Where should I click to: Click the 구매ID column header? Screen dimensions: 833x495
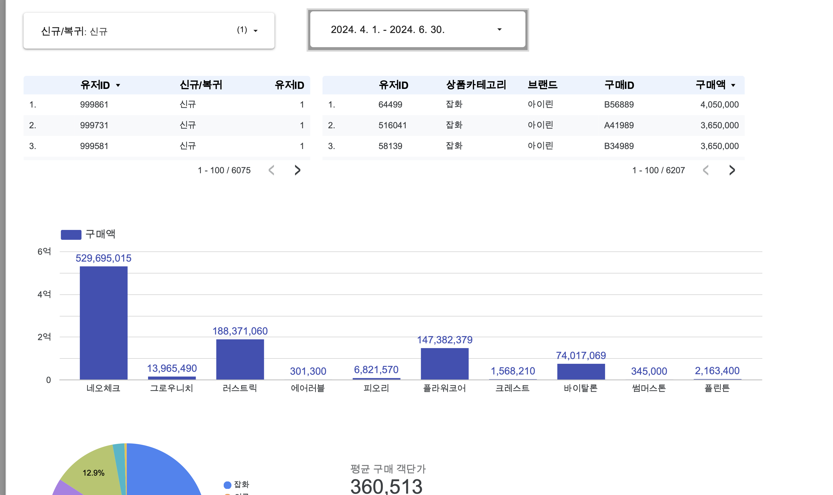(x=619, y=85)
